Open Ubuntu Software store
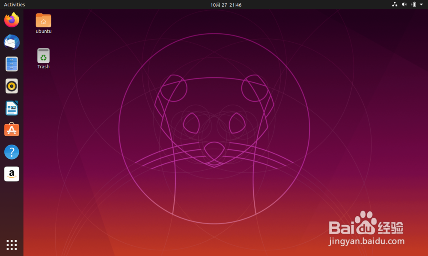Image resolution: width=428 pixels, height=256 pixels. click(12, 130)
